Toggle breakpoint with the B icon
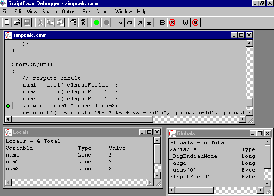This screenshot has height=196, width=274. click(x=162, y=22)
